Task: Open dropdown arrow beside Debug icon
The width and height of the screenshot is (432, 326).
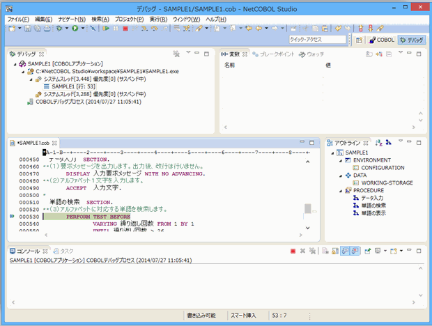Action: [x=67, y=29]
